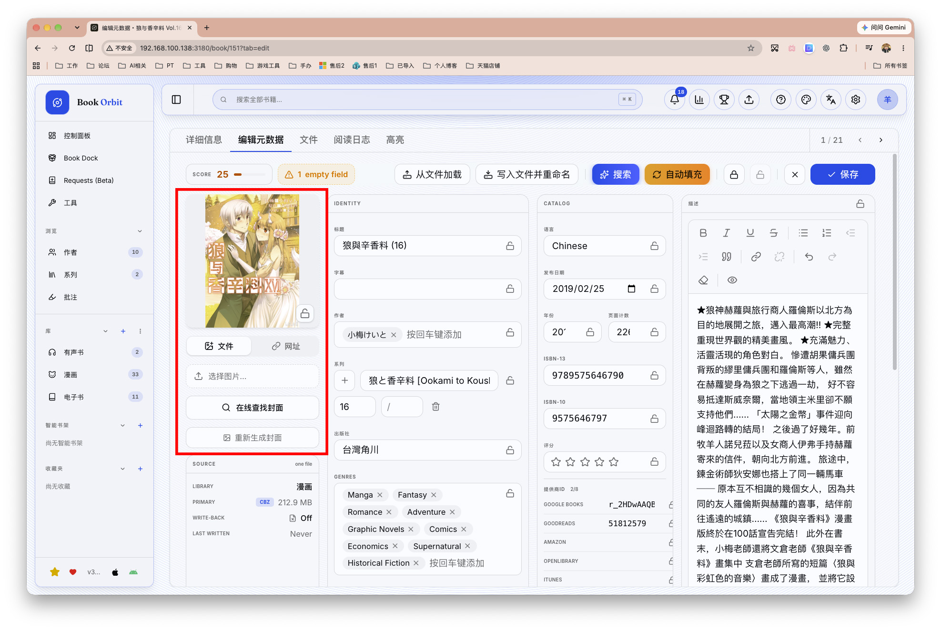Click the 保存 save button
Screen dimensions: 941x630
click(842, 174)
